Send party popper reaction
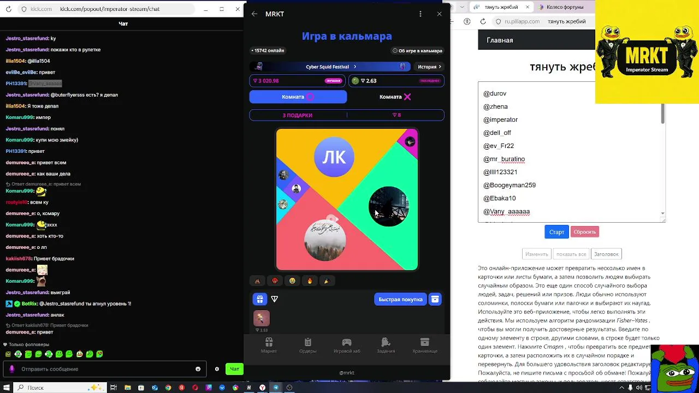 (327, 281)
